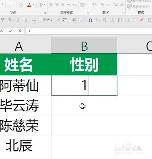Click the freeze panes grid icon
The height and width of the screenshot is (159, 152).
[x=34, y=20]
